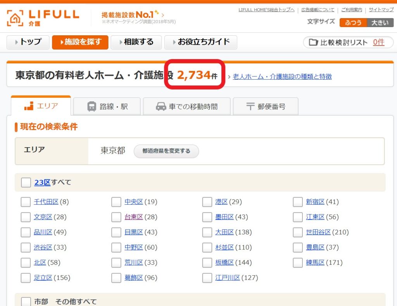Open the 23区 link

tap(42, 183)
